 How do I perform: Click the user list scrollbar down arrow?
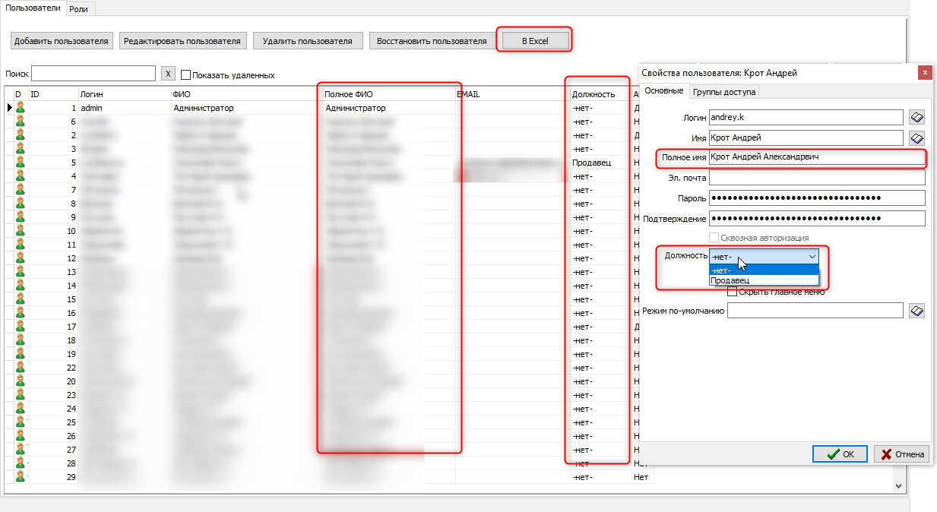(899, 485)
